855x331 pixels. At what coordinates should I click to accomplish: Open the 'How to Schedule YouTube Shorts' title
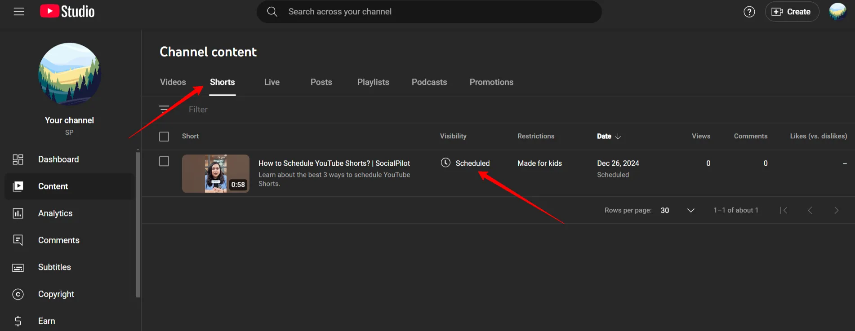coord(334,163)
